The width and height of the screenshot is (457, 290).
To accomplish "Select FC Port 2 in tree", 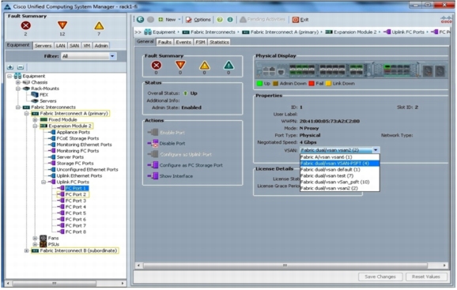I will point(75,194).
